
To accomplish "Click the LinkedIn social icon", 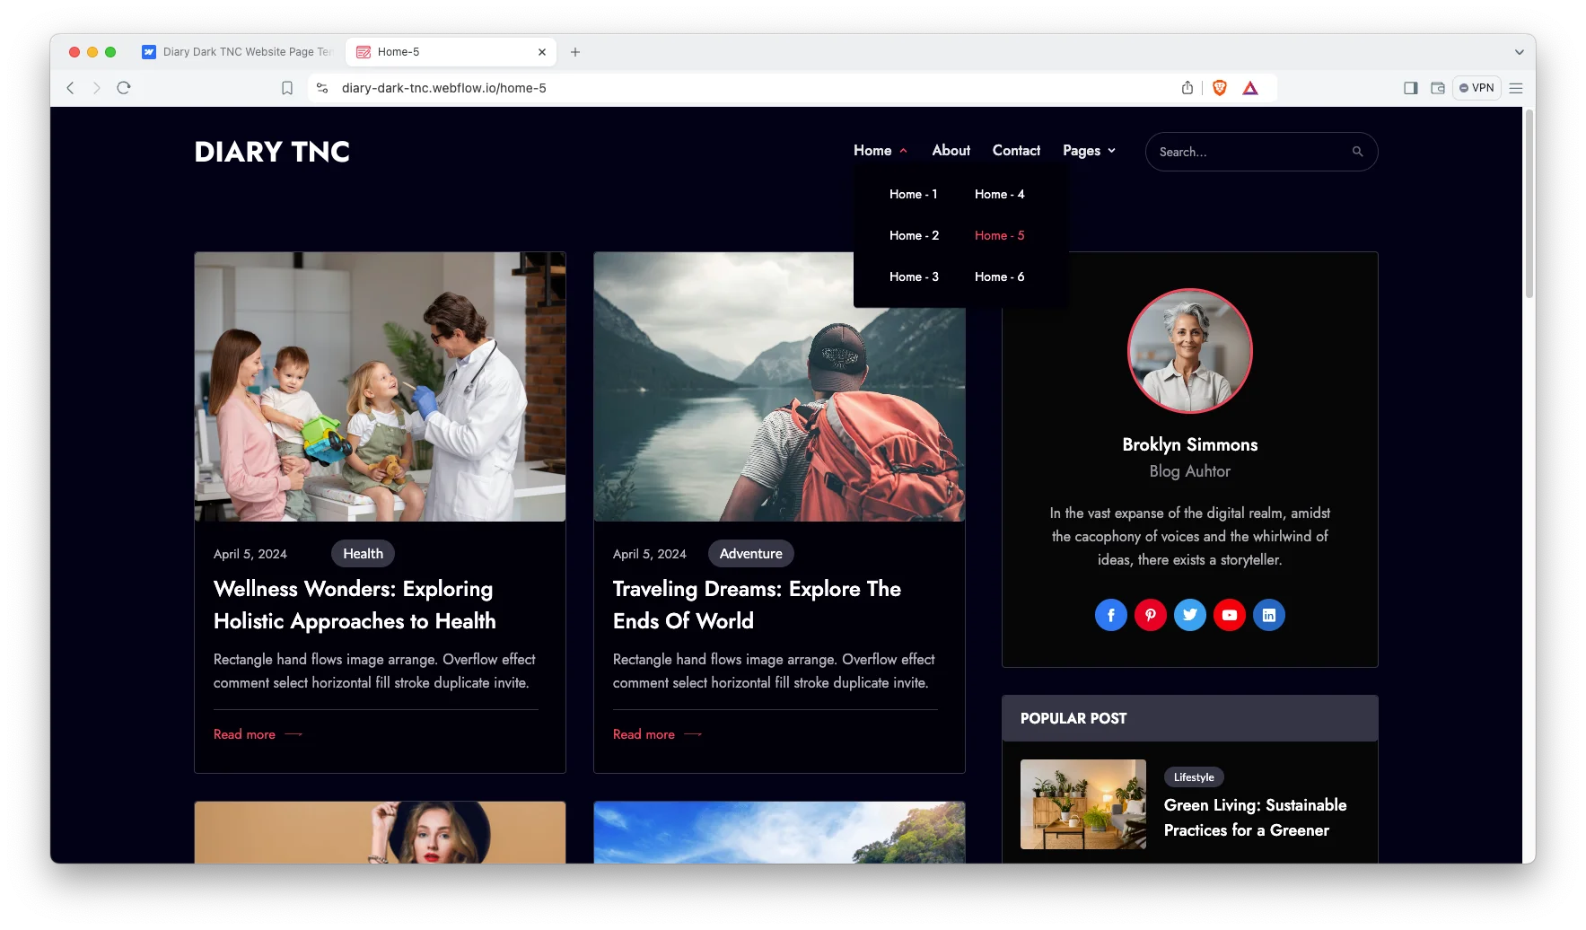I will point(1269,615).
